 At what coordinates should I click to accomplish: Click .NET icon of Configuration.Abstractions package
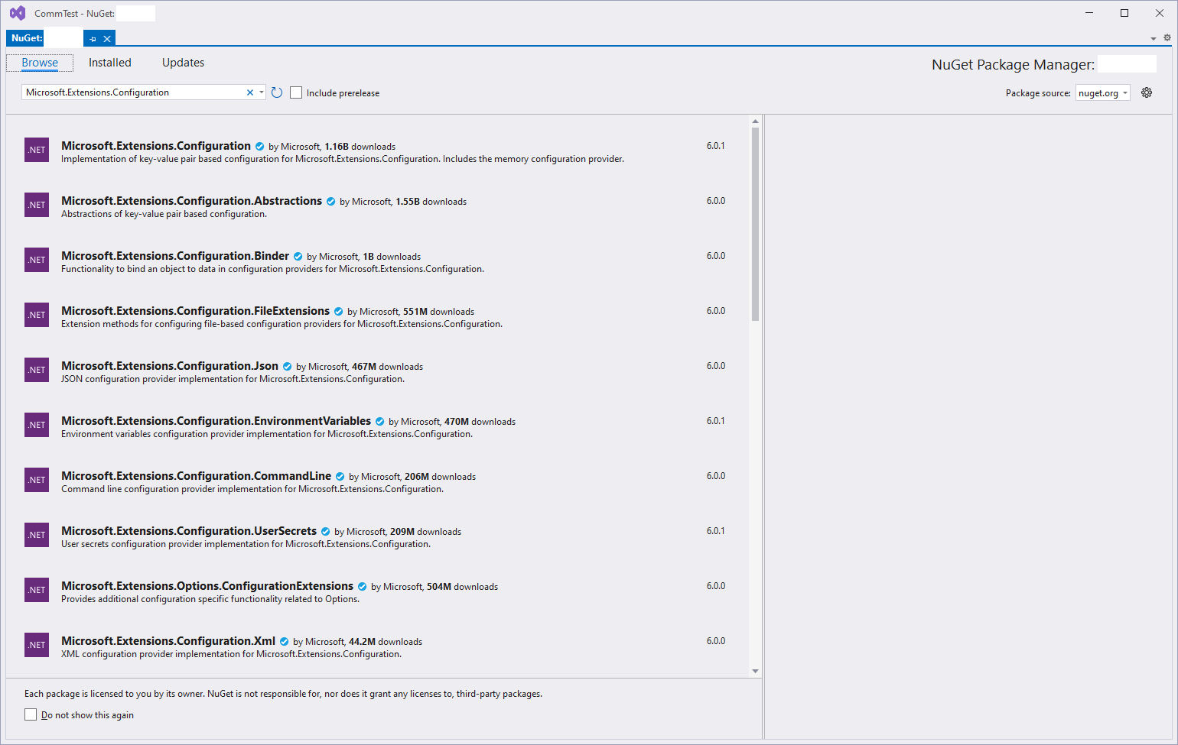pos(37,205)
